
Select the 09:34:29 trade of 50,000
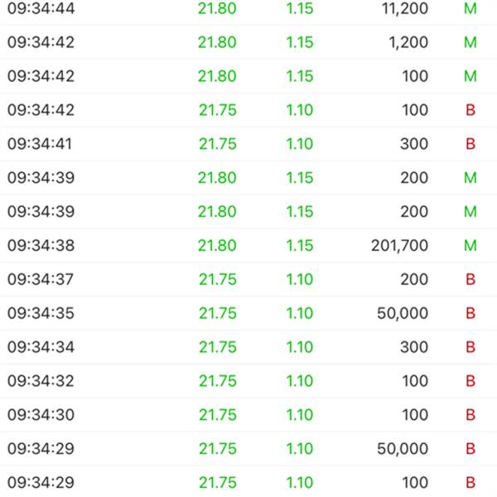coord(248,448)
